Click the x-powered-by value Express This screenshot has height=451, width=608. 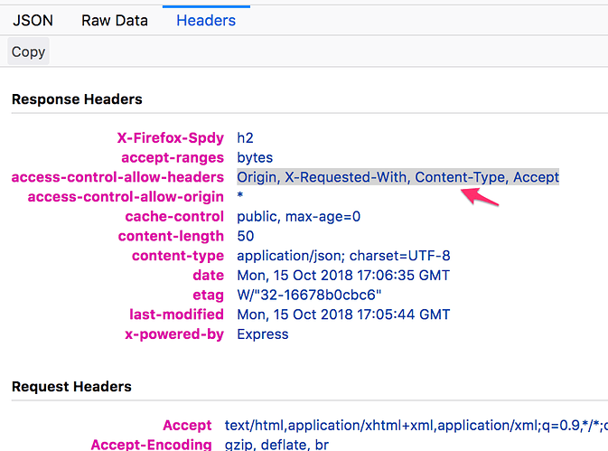coord(262,334)
